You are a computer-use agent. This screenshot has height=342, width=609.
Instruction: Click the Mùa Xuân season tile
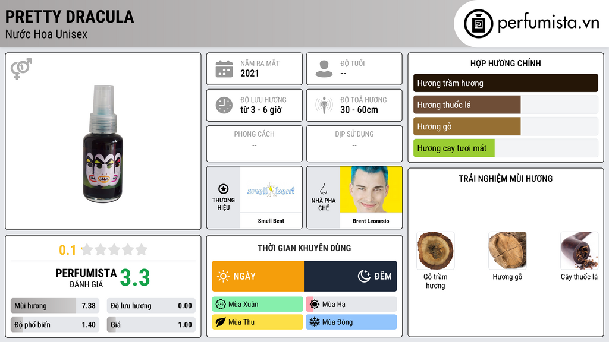tap(258, 305)
